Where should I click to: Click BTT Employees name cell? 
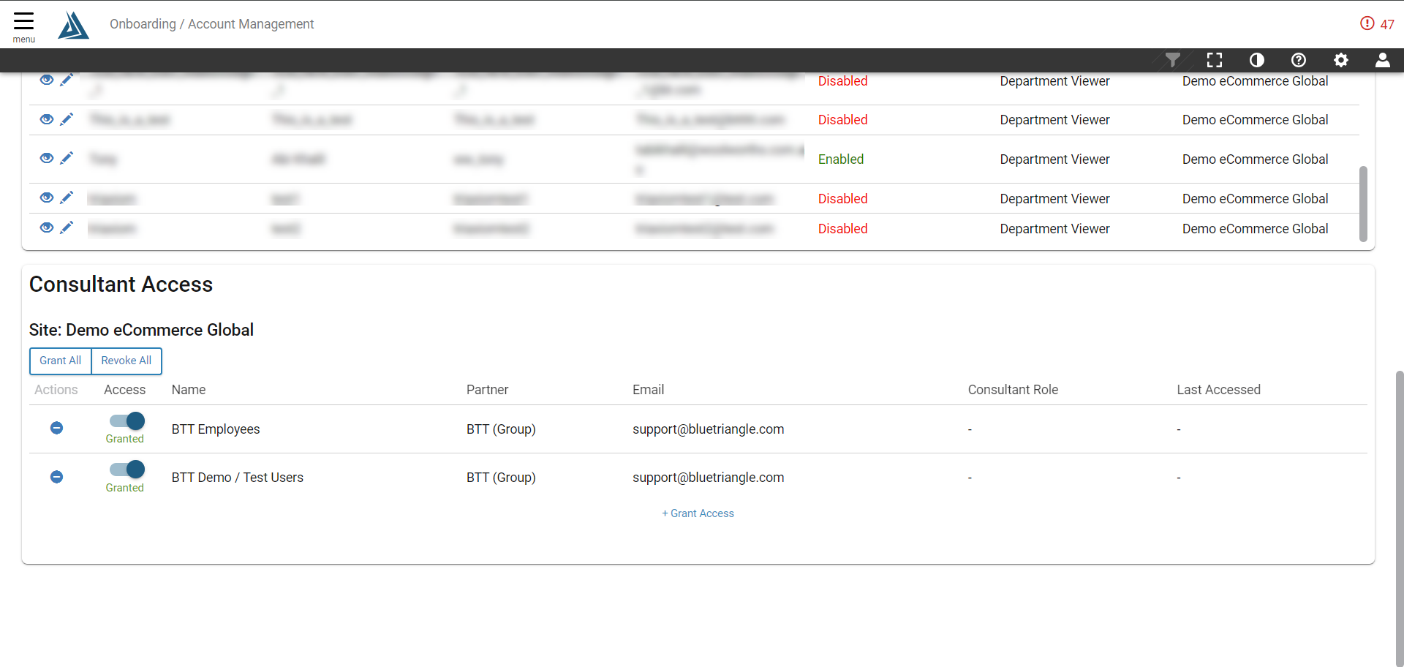(216, 429)
